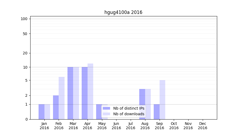Image resolution: width=241 pixels, height=134 pixels.
Task: Select the 20 tick label on y-axis
Action: 25,53
